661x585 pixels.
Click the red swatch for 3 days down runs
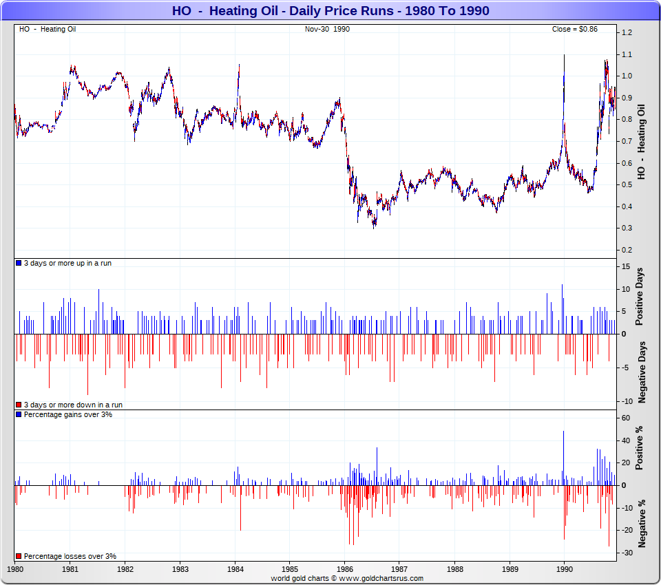[19, 405]
